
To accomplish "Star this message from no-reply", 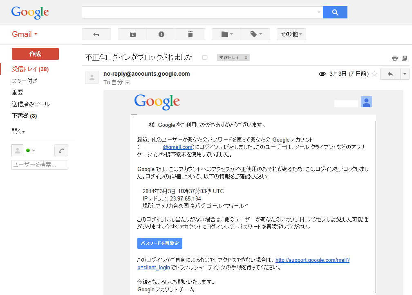I will tap(374, 74).
